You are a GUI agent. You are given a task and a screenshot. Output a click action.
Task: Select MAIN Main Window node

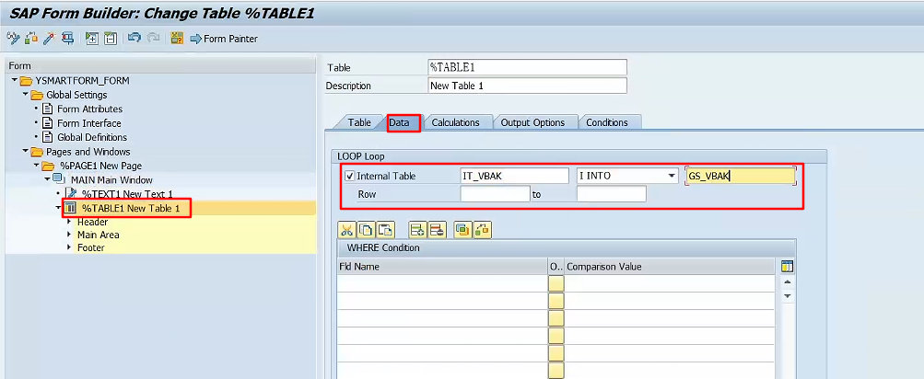pyautogui.click(x=111, y=179)
